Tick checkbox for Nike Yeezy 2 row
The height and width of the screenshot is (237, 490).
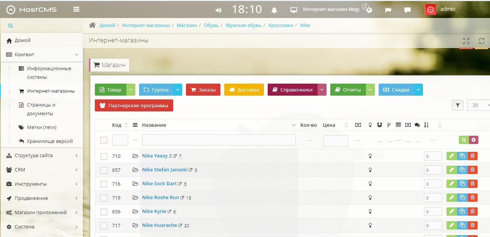pyautogui.click(x=104, y=156)
